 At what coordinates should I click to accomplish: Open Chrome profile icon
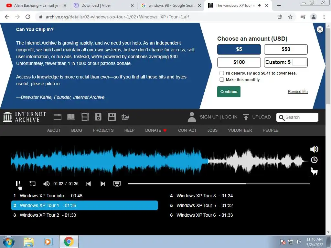tap(314, 17)
